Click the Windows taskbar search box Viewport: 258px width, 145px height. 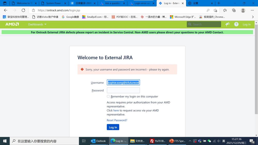[44, 141]
